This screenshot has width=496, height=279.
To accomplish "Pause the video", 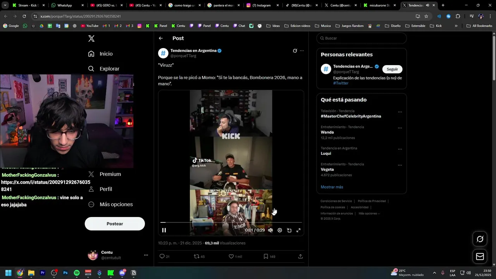I will coord(164,230).
